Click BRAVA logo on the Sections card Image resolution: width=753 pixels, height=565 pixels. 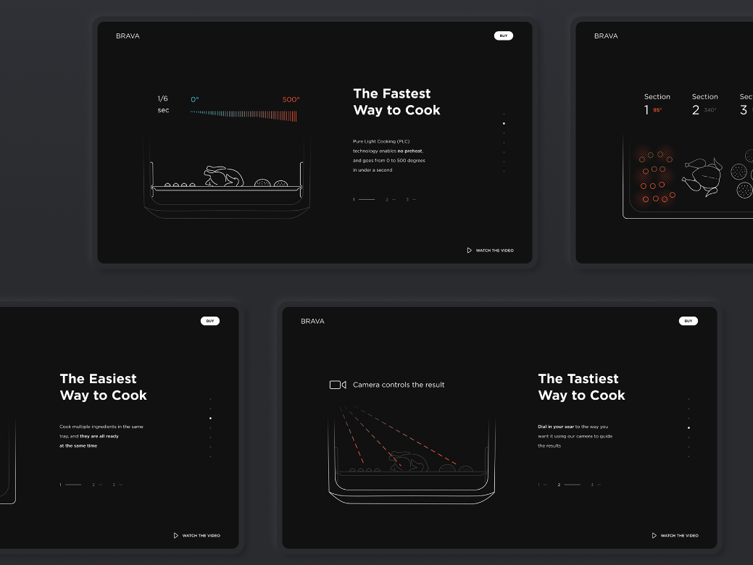coord(606,36)
